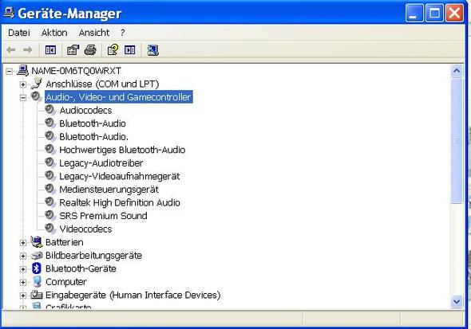Select the Bluetooth-Geräte category label
Screen dimensions: 471x329
[81, 268]
